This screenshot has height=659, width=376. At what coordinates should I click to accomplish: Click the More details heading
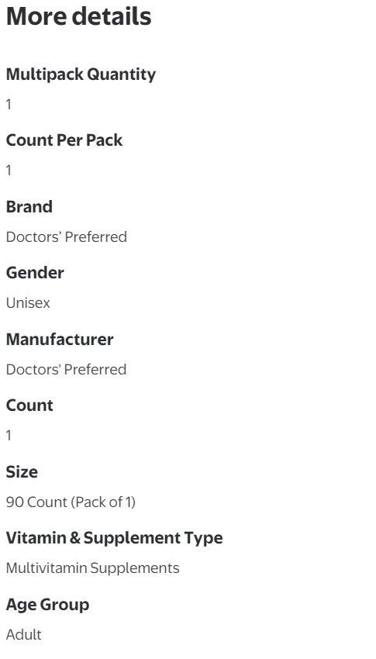(78, 17)
